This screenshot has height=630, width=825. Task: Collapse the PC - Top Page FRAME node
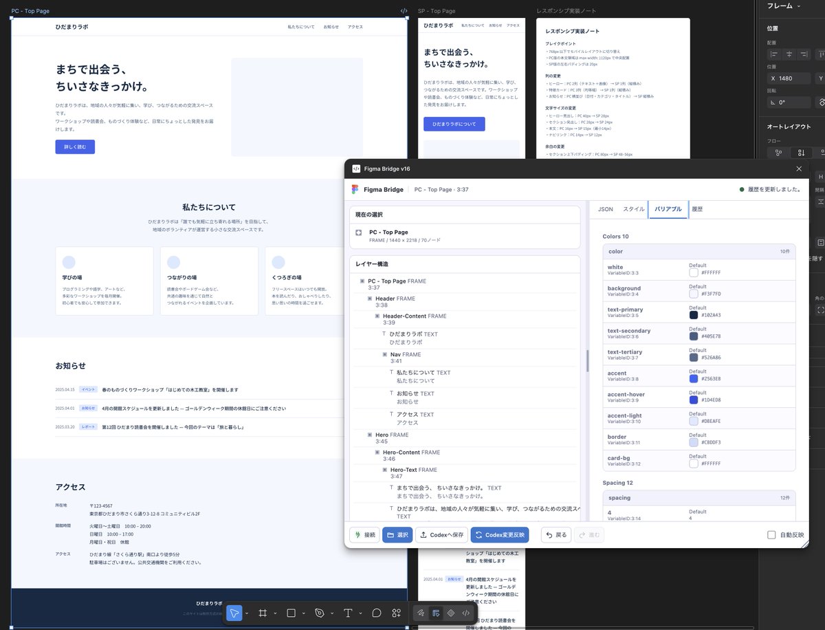click(362, 281)
